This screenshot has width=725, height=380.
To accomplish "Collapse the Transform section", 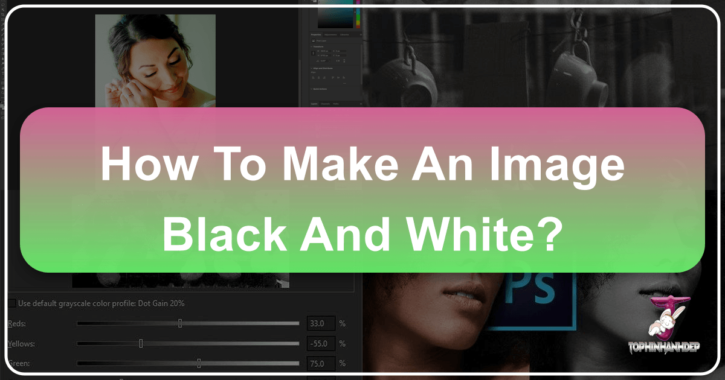I will (x=311, y=46).
